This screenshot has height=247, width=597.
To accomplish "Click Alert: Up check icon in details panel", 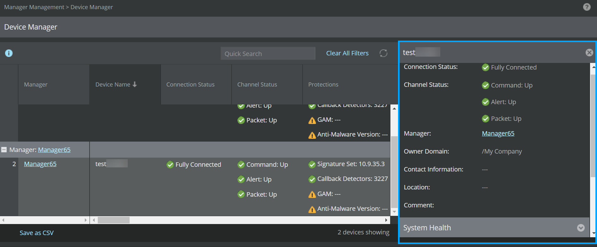I will coord(486,102).
